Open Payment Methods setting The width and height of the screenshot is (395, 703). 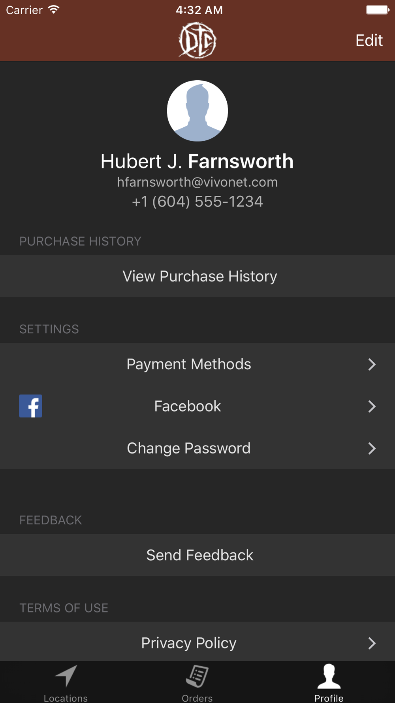(197, 364)
